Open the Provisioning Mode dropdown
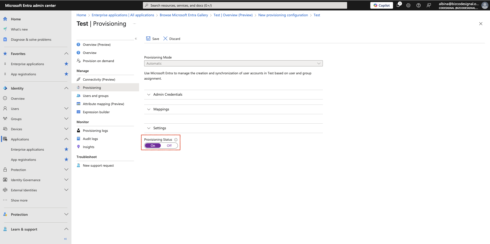Screen dimensions: 490x244 234,63
